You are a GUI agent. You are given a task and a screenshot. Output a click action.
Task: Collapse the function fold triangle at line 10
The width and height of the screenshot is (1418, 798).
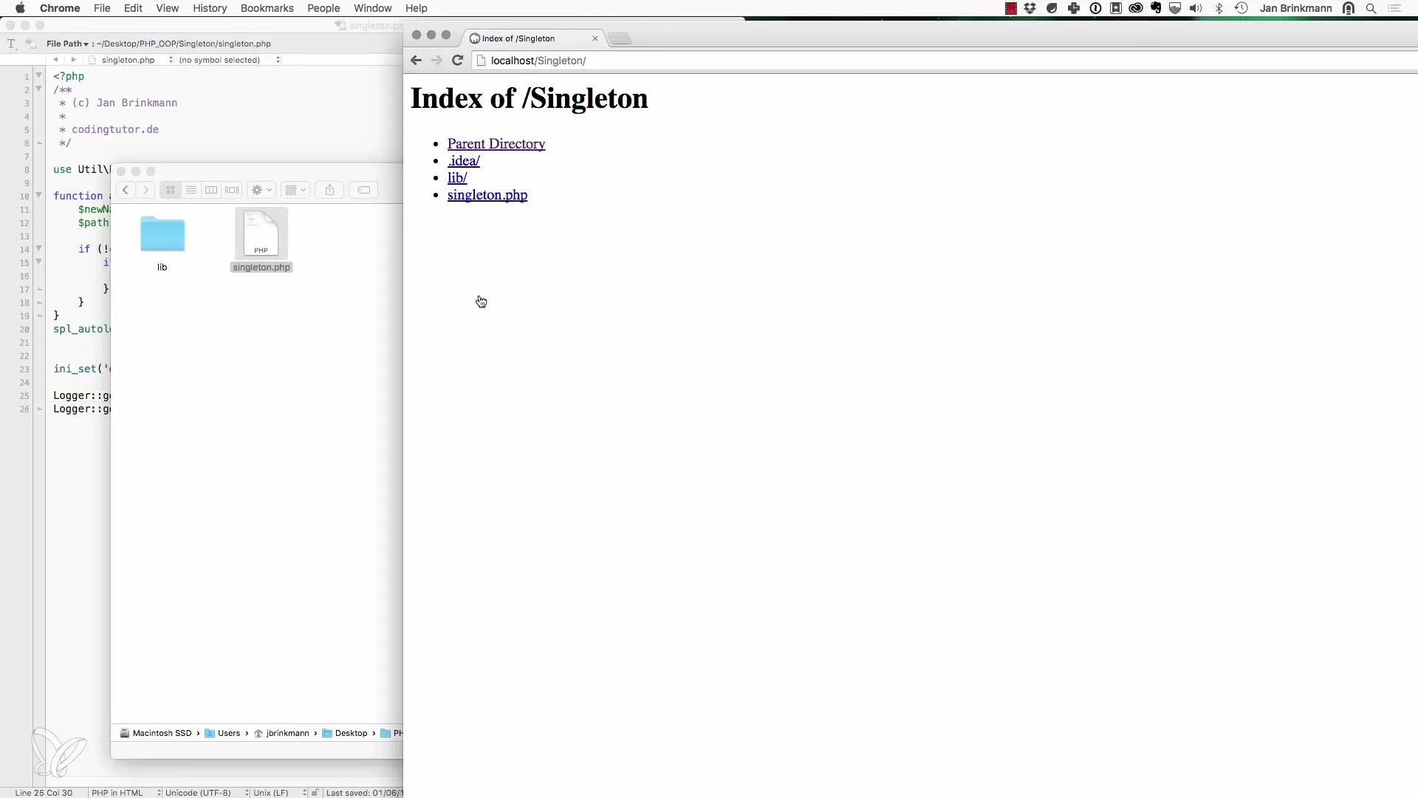coord(38,196)
